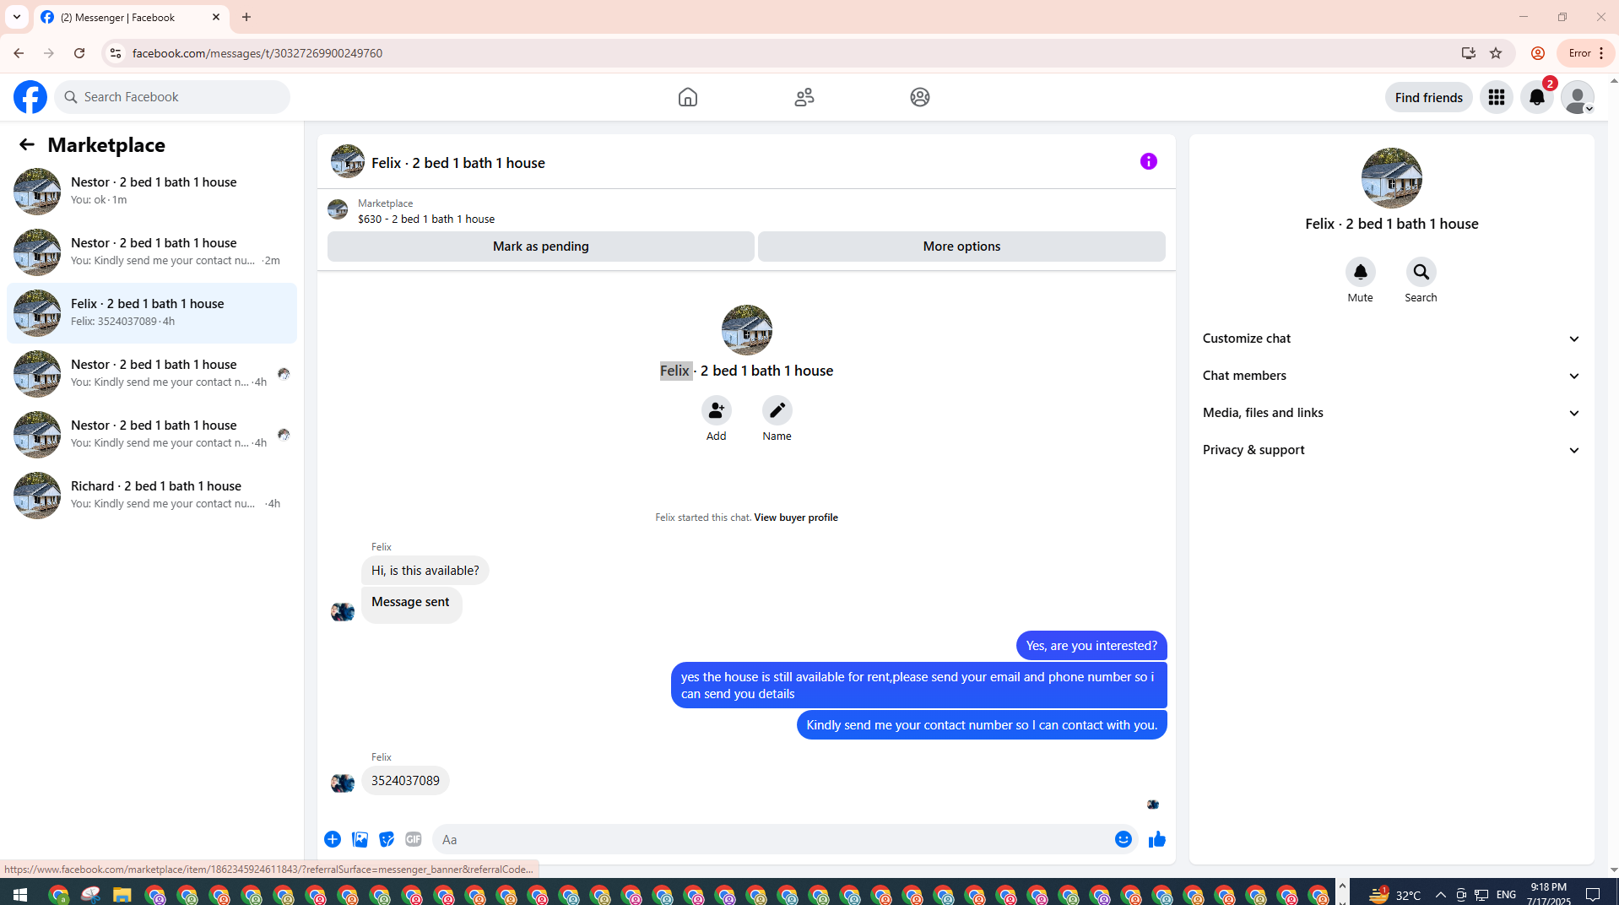Install the app from address bar icon

pos(1469,53)
